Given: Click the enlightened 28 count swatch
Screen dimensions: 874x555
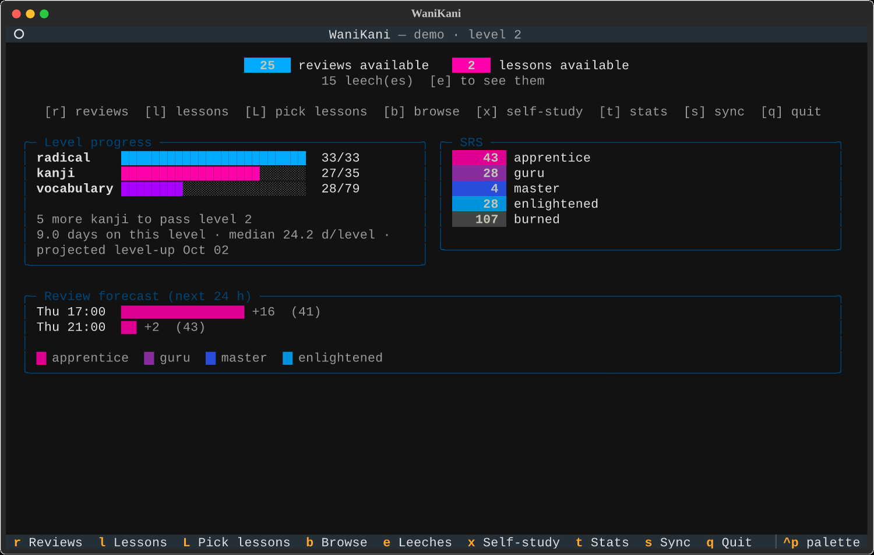Looking at the screenshot, I should [479, 204].
